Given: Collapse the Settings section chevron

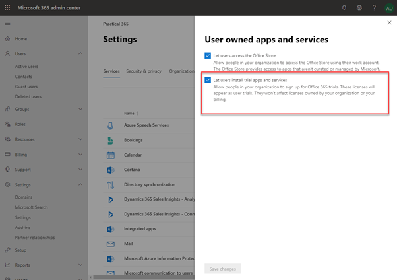Looking at the screenshot, I should [x=80, y=184].
